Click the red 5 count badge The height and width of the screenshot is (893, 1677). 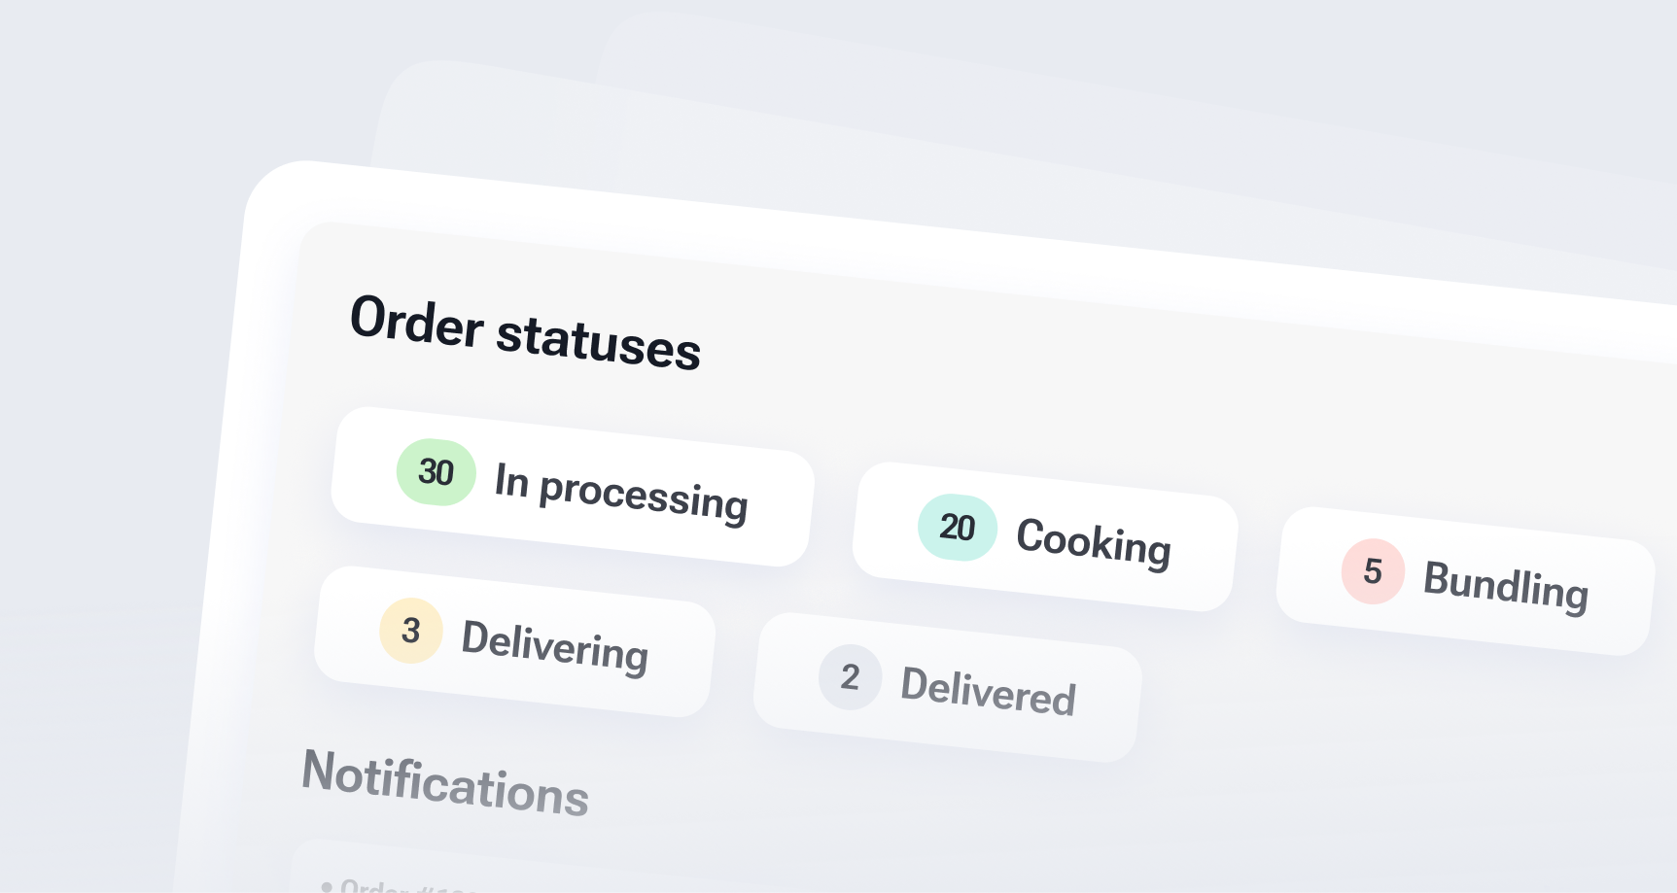(x=1372, y=571)
